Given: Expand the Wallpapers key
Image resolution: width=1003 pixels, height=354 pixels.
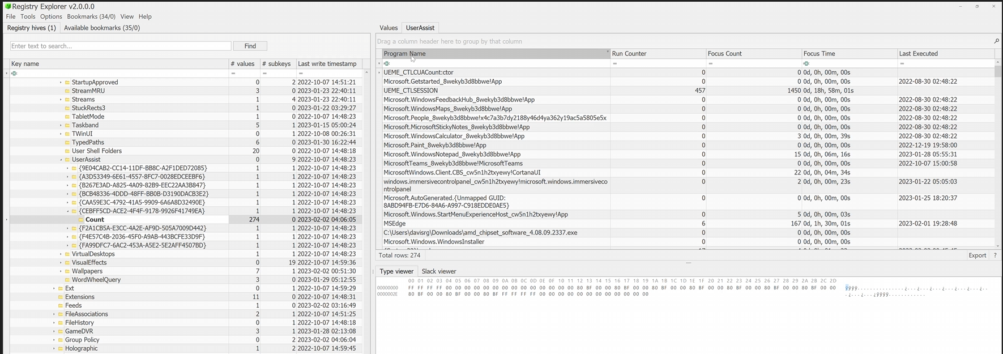Looking at the screenshot, I should pyautogui.click(x=61, y=271).
